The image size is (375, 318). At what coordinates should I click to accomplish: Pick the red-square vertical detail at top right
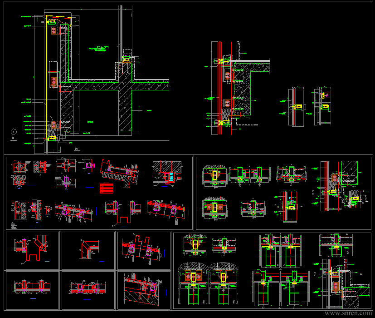point(323,106)
